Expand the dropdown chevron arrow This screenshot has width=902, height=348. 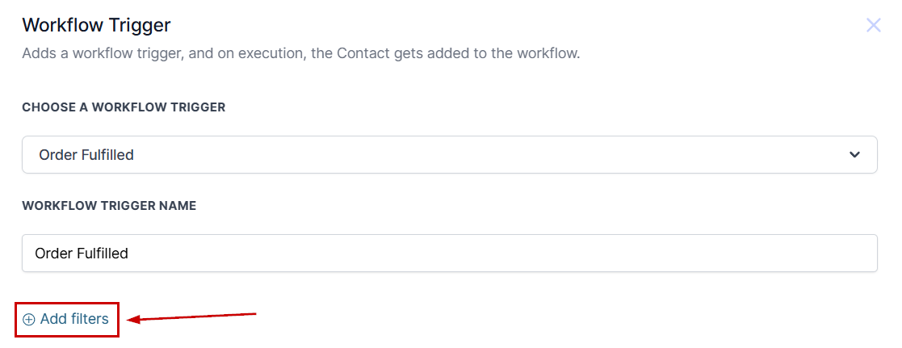click(x=855, y=155)
